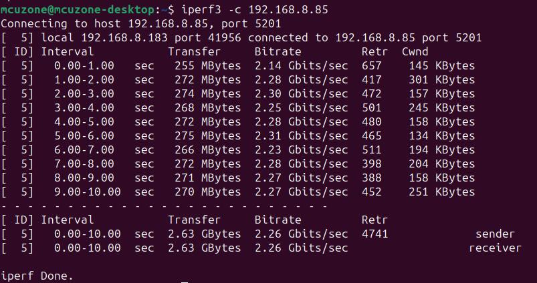Click the 2.31 Gbits/sec bitrate value
This screenshot has height=283, width=537.
[x=301, y=136]
